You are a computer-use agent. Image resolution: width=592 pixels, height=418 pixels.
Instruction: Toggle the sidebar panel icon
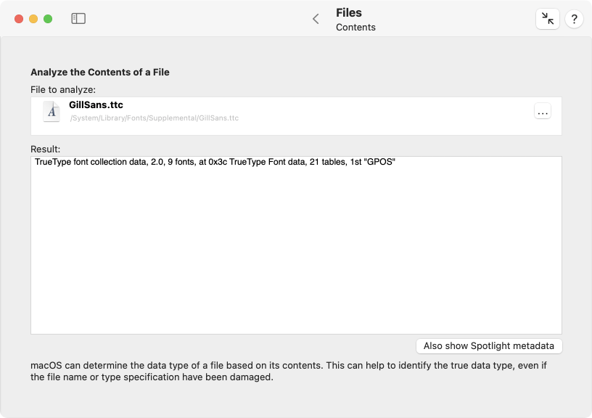[x=78, y=18]
